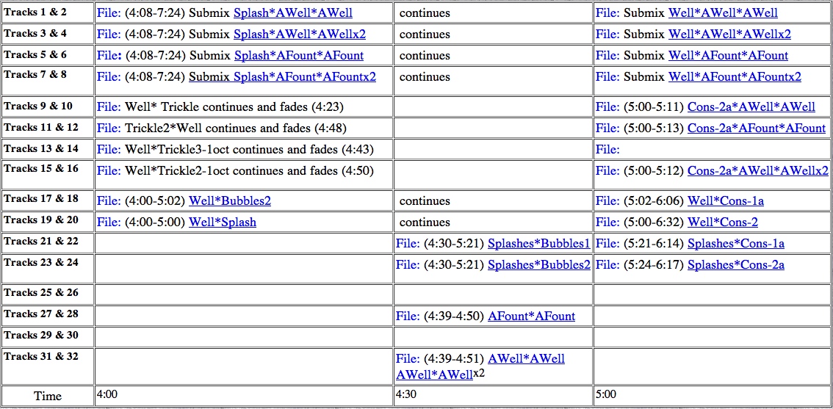Open the Splashes*Bubbles1 link
The height and width of the screenshot is (409, 833).
coord(538,243)
